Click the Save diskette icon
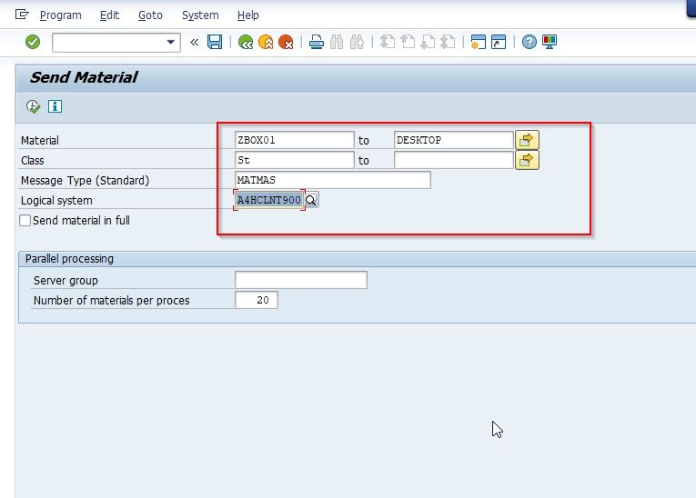Image resolution: width=696 pixels, height=498 pixels. 215,42
